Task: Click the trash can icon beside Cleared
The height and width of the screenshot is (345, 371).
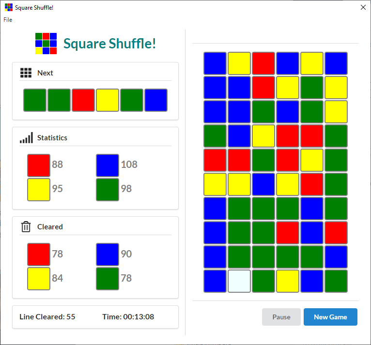Action: tap(26, 226)
